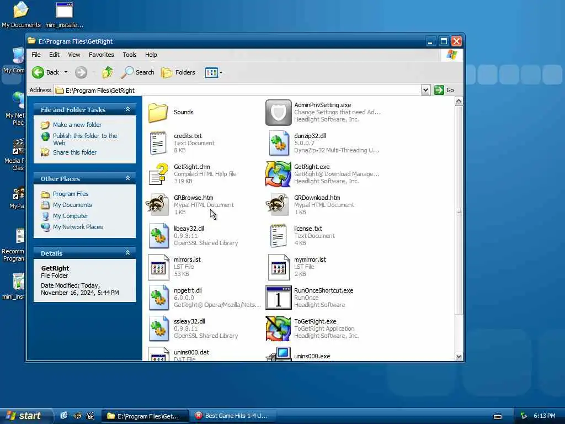Select the ToGetRight.exe application icon
This screenshot has height=424, width=565.
(x=278, y=328)
